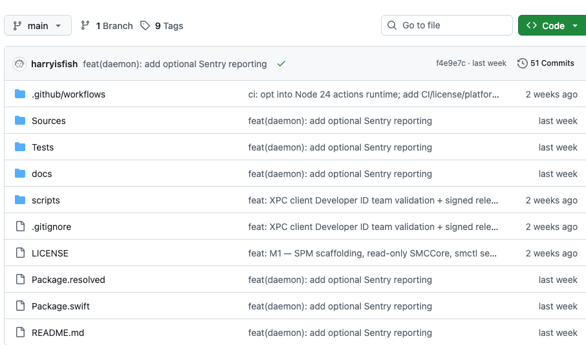Image resolution: width=586 pixels, height=345 pixels.
Task: Open the scripts folder
Action: (45, 200)
